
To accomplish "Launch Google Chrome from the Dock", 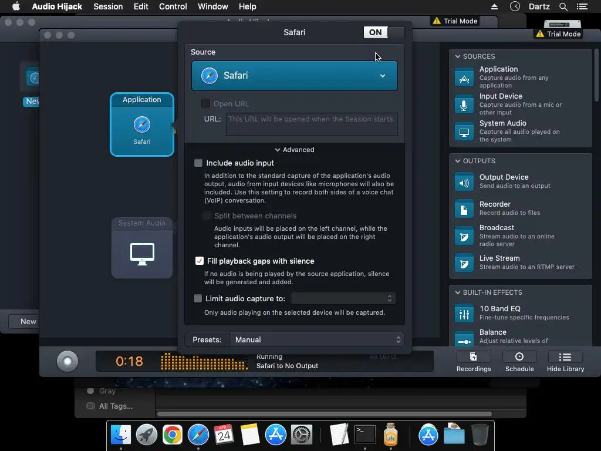I will coord(172,435).
